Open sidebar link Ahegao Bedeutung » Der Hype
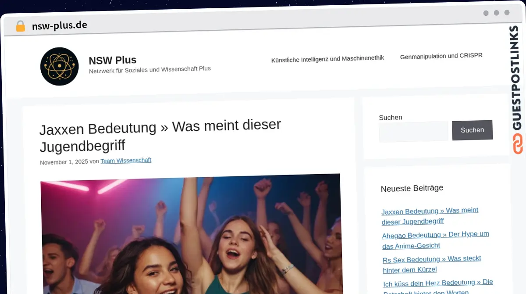This screenshot has width=526, height=294. [435, 240]
